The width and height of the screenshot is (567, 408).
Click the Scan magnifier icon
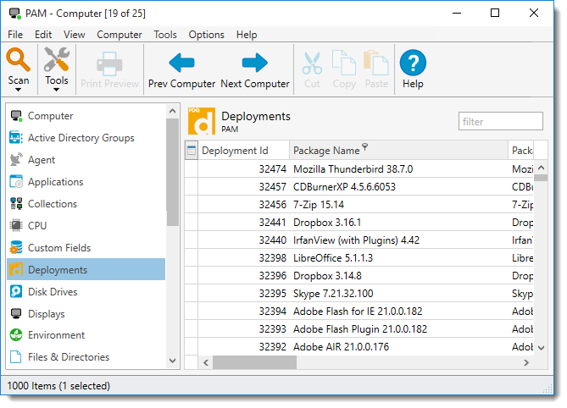click(x=18, y=59)
